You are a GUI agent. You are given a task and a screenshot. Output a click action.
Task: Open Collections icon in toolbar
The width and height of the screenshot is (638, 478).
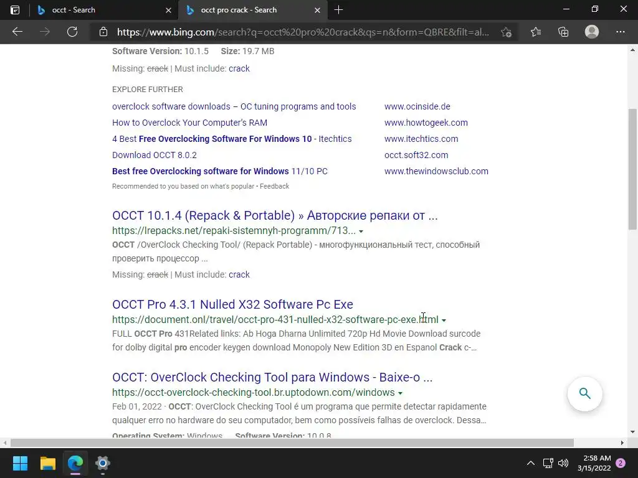coord(563,32)
